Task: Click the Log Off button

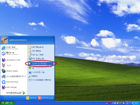Action: click(31, 98)
